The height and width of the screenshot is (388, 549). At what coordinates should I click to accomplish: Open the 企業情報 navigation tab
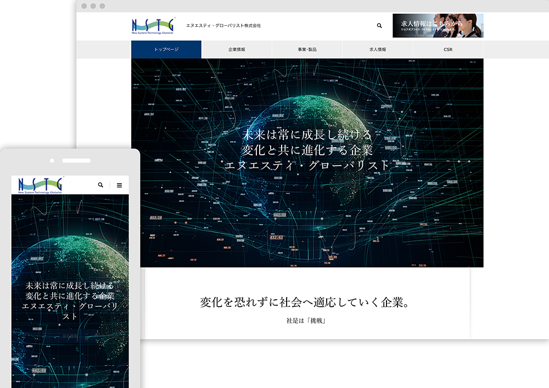(237, 49)
